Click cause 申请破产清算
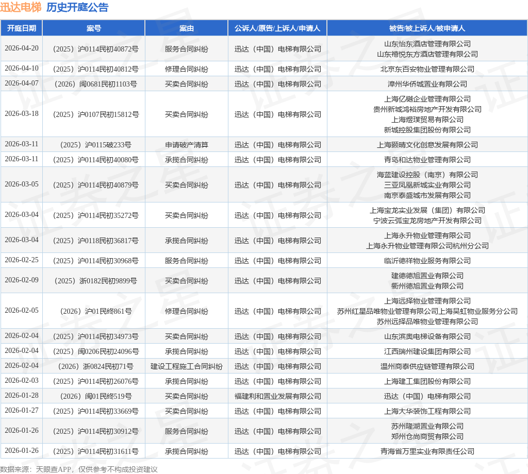Screen dimensions: 528x474 186,145
